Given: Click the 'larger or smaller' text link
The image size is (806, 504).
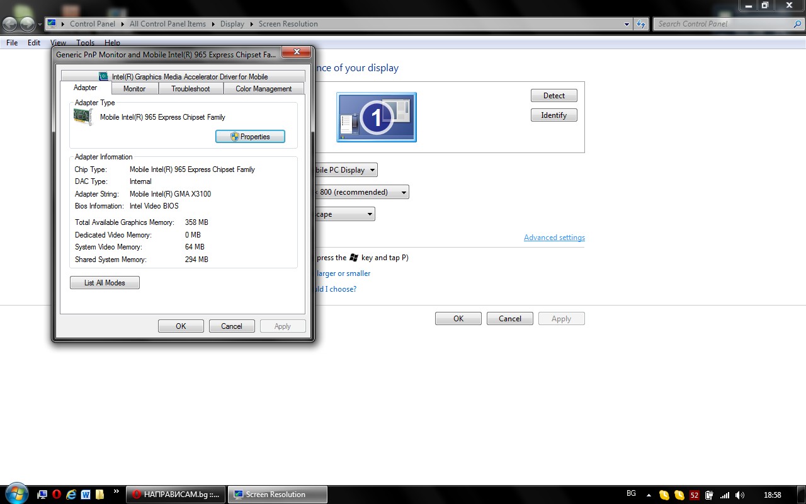Looking at the screenshot, I should pyautogui.click(x=343, y=273).
